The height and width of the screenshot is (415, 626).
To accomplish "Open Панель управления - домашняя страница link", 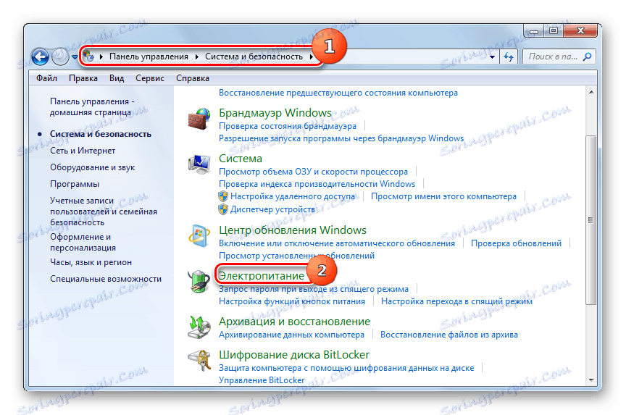I will click(92, 107).
